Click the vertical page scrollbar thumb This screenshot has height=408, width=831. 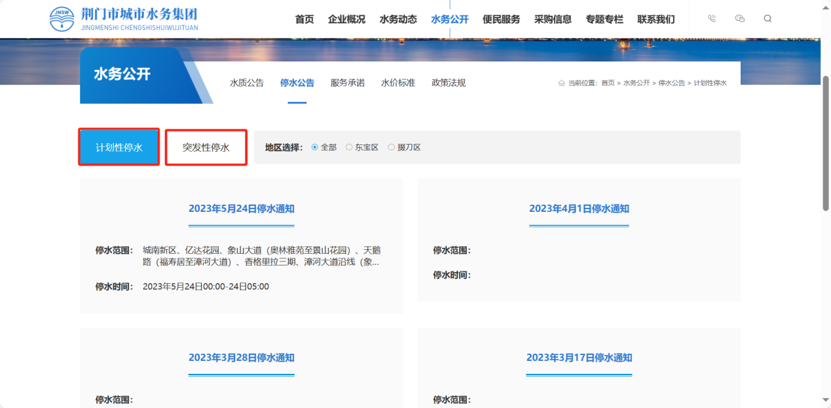(825, 143)
